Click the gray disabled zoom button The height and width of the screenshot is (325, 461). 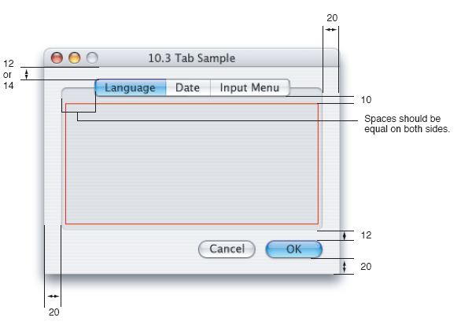(x=92, y=57)
